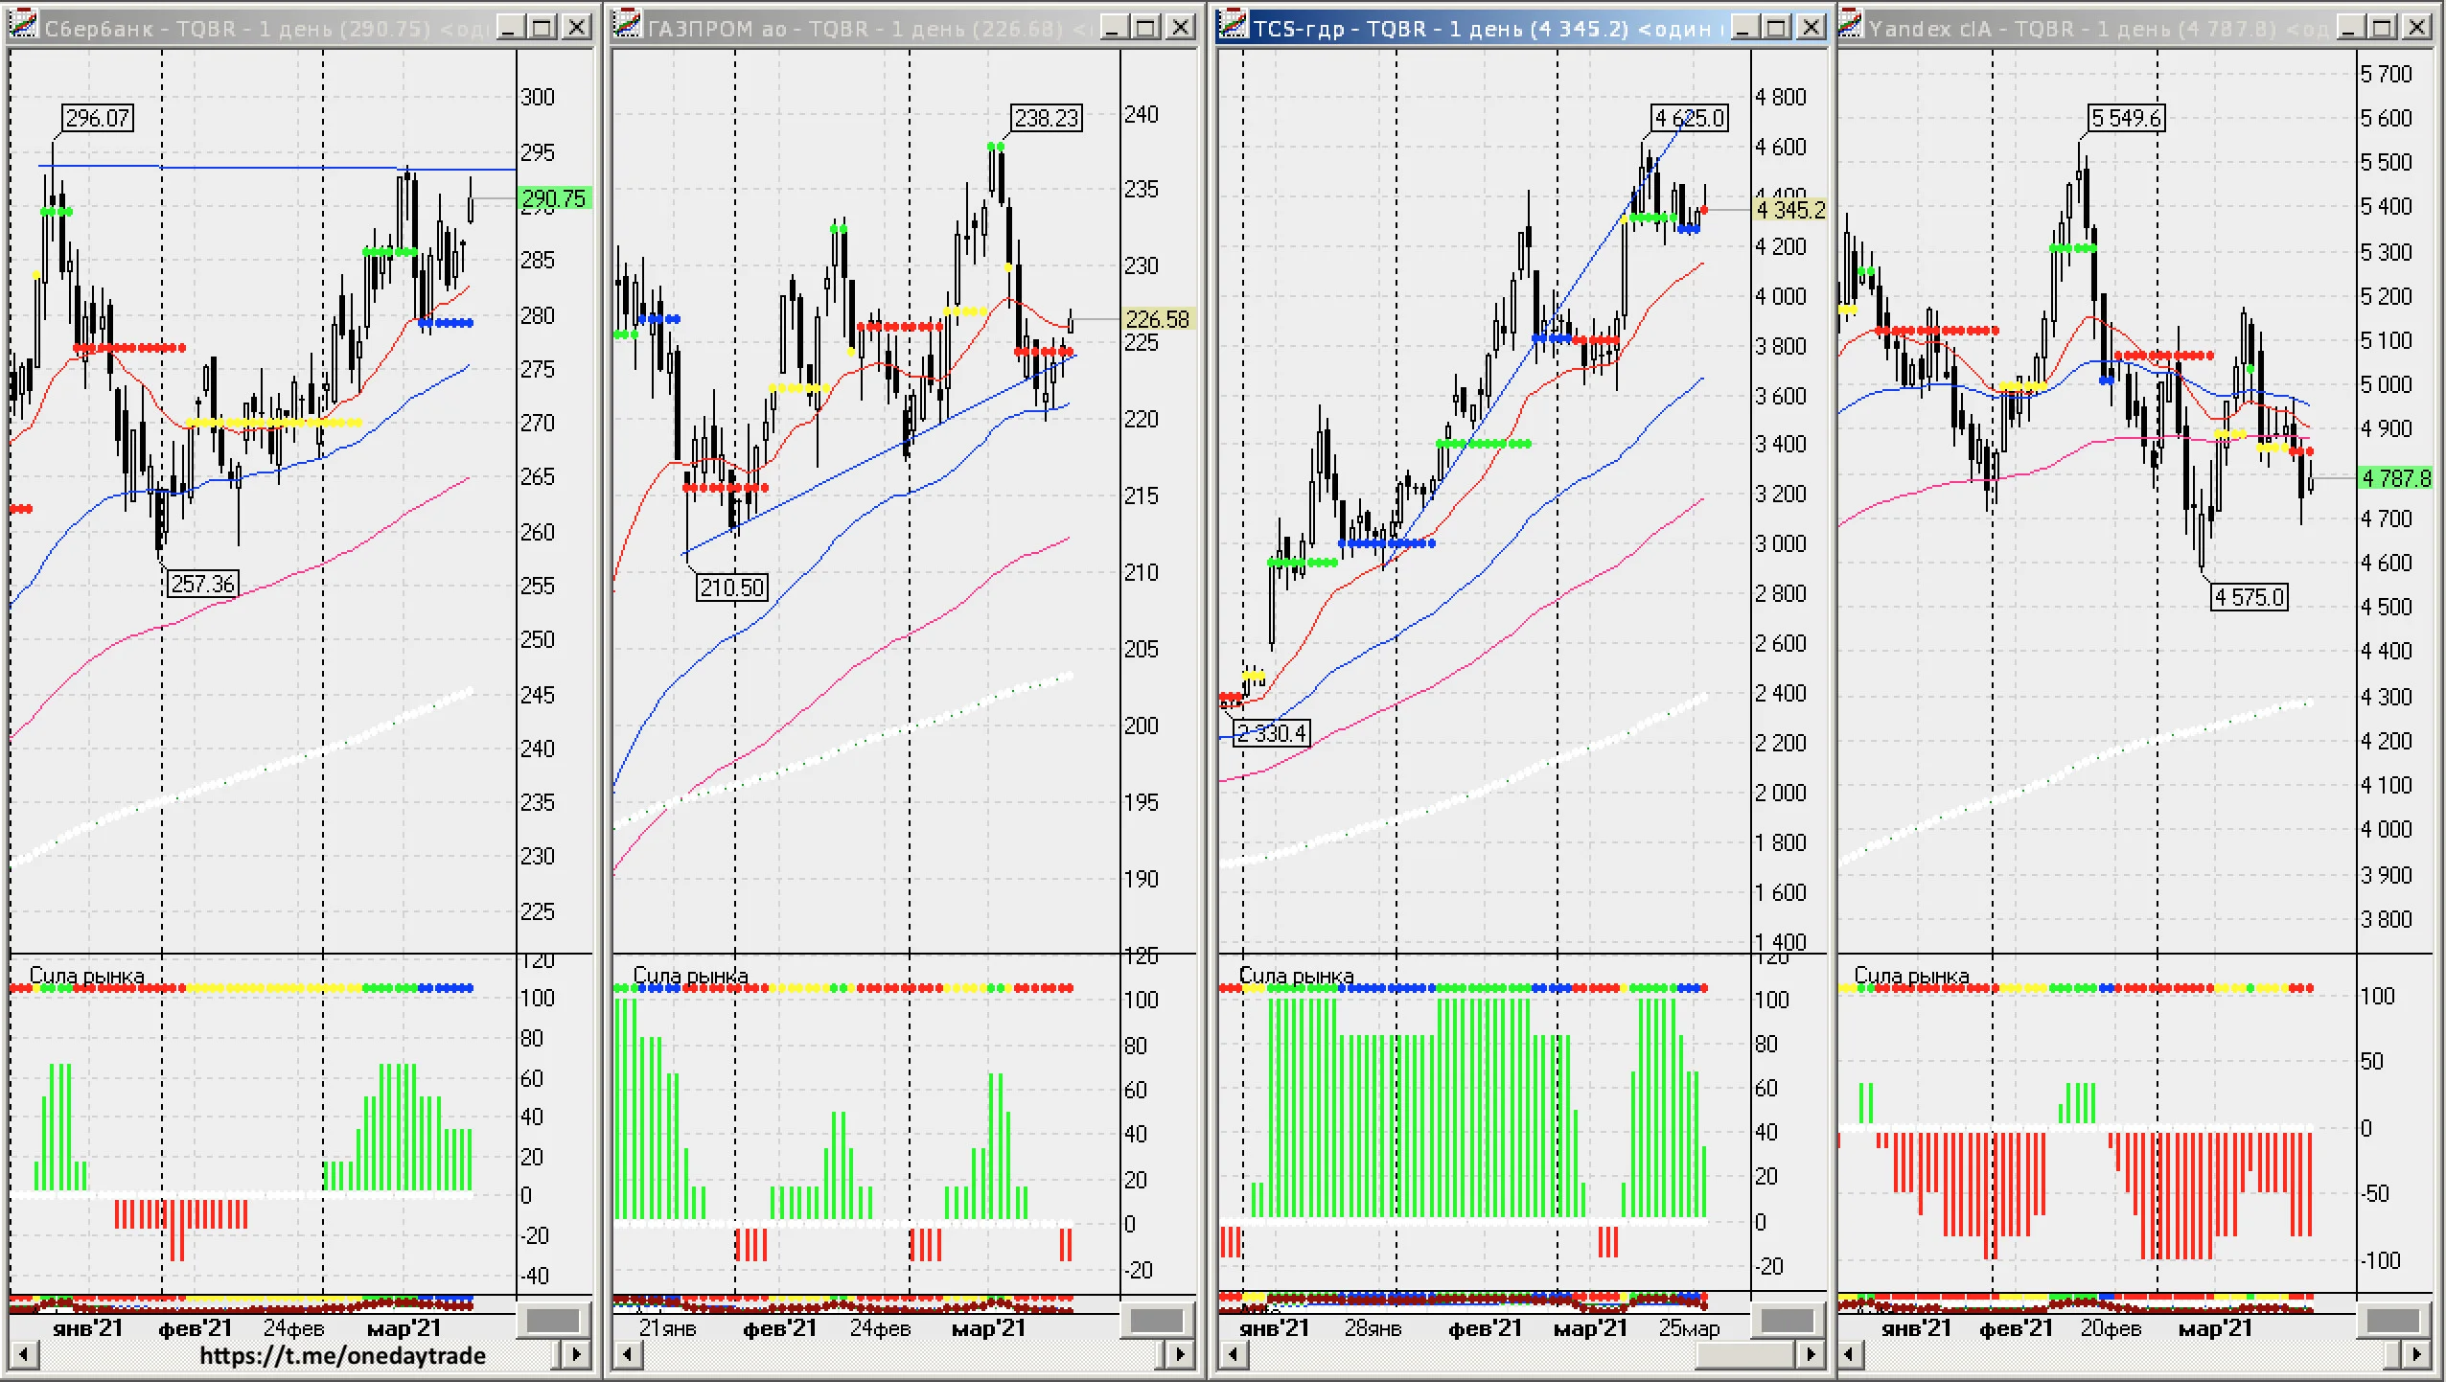Minimize the ГАЗПРОМ ао chart window
The height and width of the screenshot is (1382, 2446).
coord(1113,27)
